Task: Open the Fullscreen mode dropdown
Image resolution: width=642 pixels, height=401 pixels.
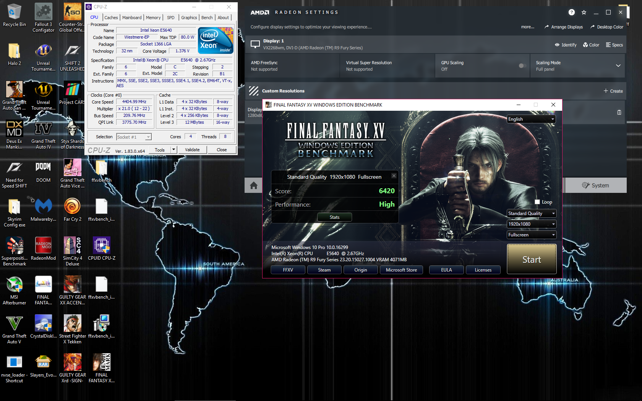Action: (531, 235)
